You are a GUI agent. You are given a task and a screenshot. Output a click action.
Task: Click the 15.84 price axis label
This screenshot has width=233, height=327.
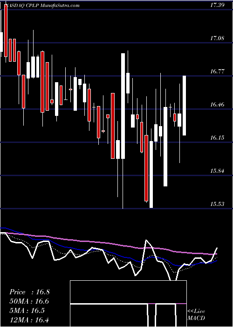(217, 171)
